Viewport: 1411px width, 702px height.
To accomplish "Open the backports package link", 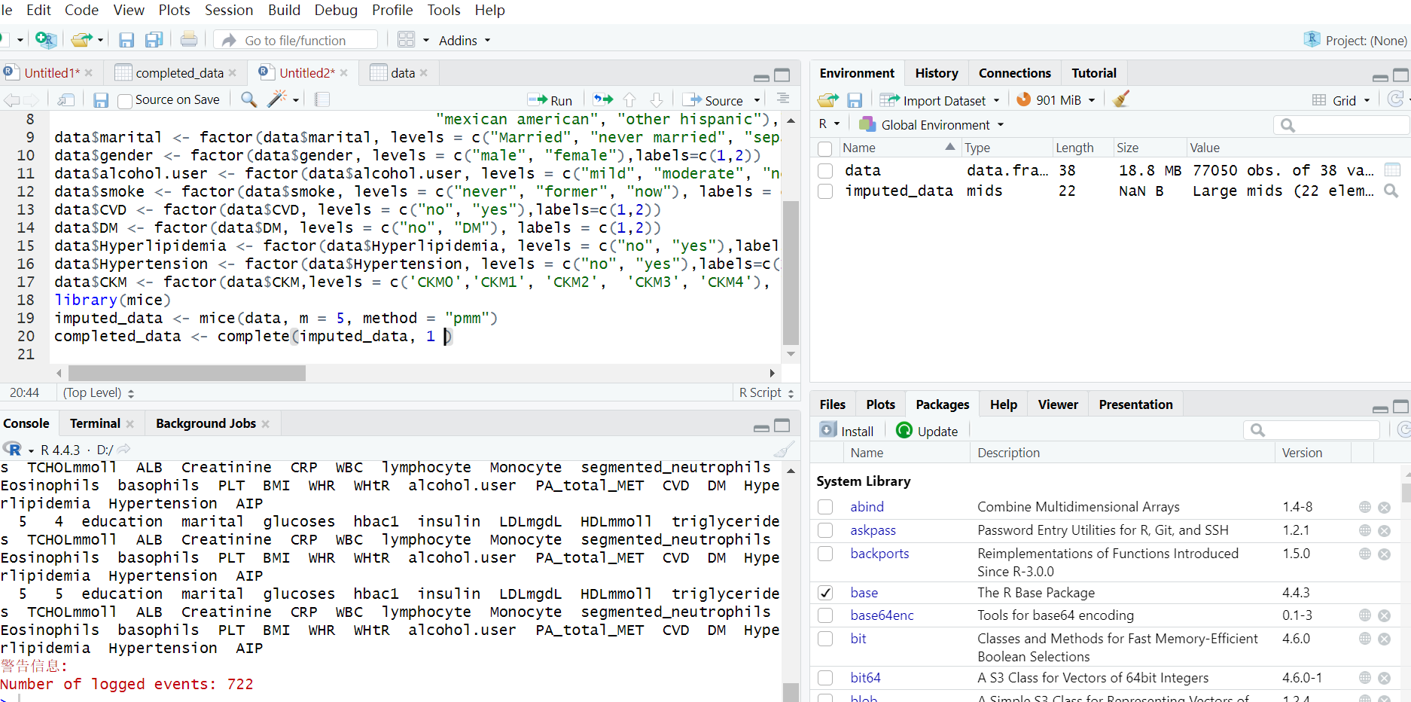I will (x=879, y=554).
